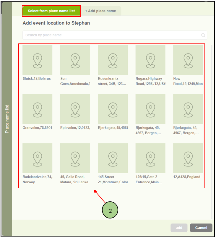This screenshot has height=238, width=216.
Task: Click the vertical Place name list side panel
Action: [7, 119]
